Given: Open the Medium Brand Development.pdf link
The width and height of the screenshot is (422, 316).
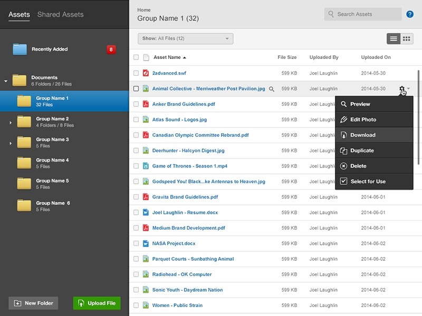Looking at the screenshot, I should 188,228.
